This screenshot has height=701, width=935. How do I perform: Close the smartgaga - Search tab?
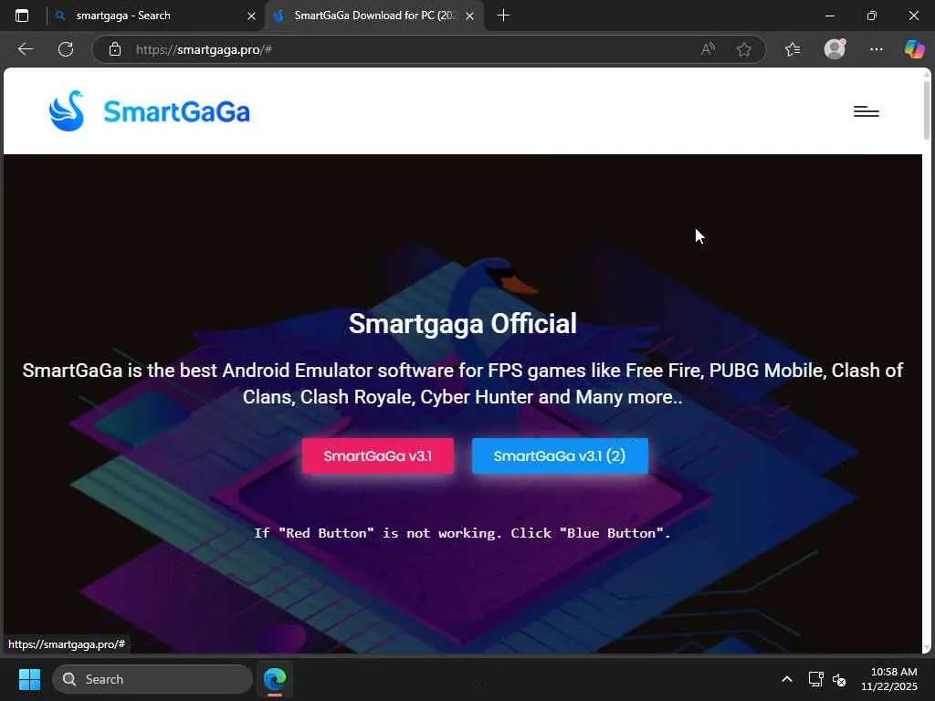251,16
